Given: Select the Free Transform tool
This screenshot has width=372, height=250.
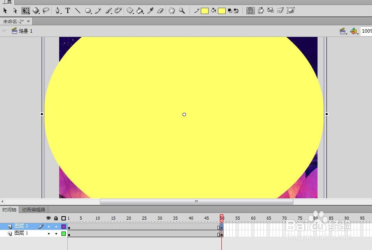Looking at the screenshot, I should [x=26, y=10].
